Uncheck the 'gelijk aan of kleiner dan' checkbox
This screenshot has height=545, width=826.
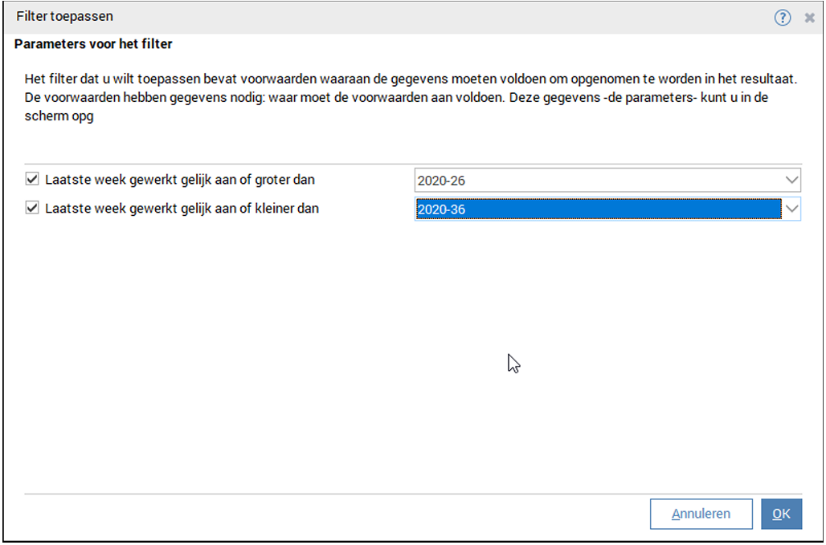click(32, 208)
